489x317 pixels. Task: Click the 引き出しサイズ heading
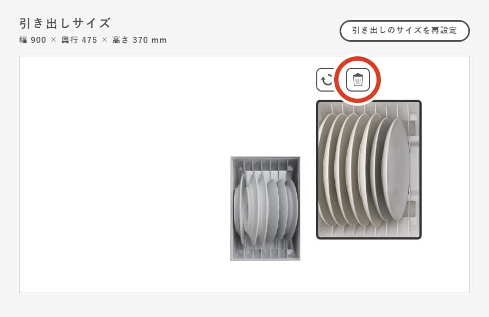click(x=65, y=23)
